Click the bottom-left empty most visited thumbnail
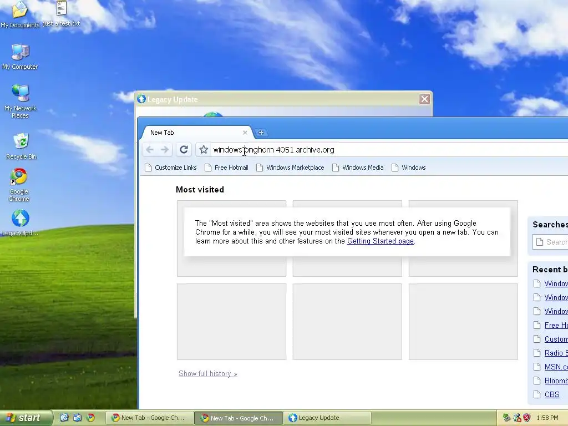This screenshot has width=568, height=426. point(231,322)
